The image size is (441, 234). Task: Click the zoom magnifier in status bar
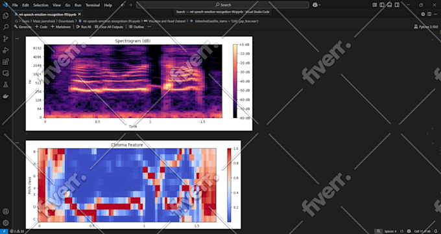[x=378, y=231]
